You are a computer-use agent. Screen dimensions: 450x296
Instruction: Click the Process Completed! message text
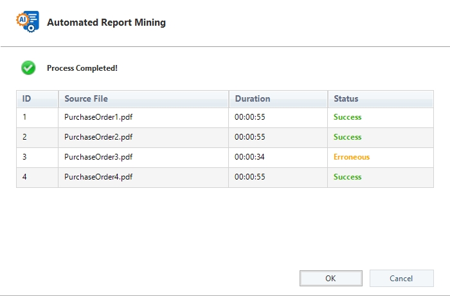tap(82, 68)
